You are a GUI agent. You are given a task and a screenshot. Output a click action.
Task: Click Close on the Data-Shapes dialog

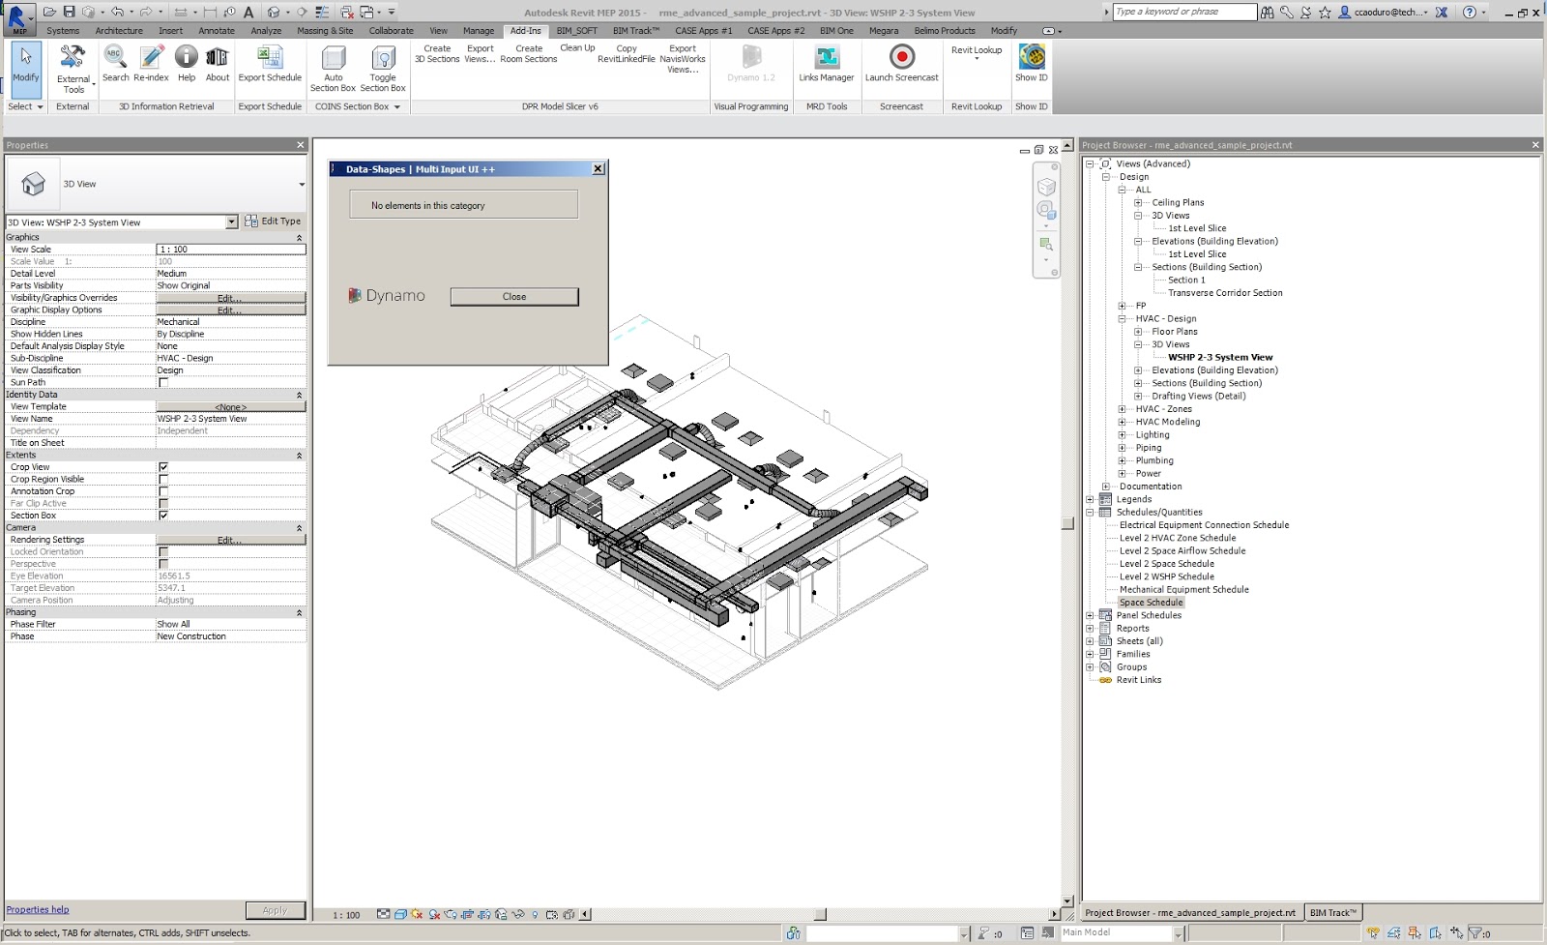click(514, 297)
